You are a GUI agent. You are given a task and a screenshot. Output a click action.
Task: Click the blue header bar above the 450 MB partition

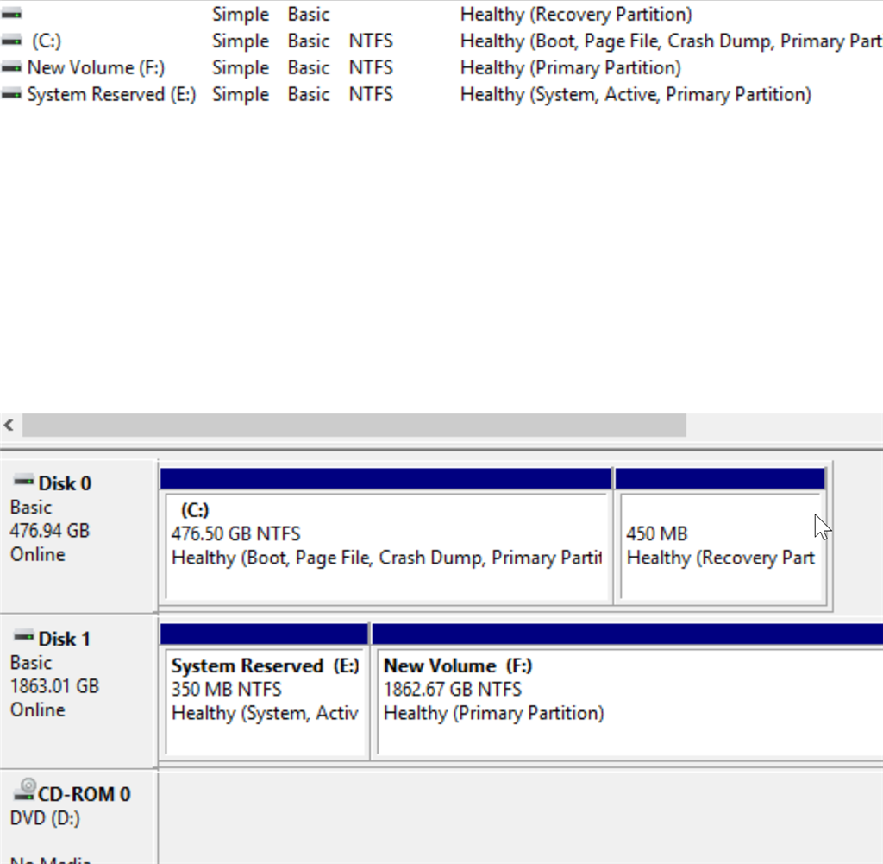[x=720, y=478]
